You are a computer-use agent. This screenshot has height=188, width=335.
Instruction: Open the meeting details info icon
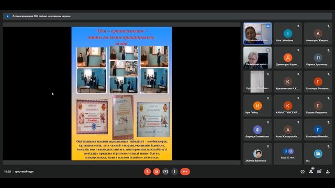[303, 172]
